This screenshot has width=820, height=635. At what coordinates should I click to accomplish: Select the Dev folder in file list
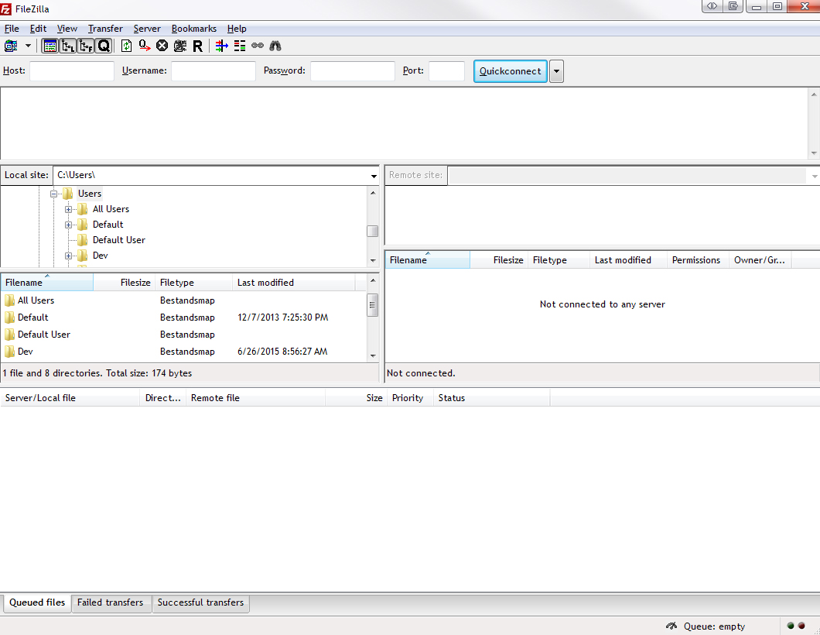point(183,352)
